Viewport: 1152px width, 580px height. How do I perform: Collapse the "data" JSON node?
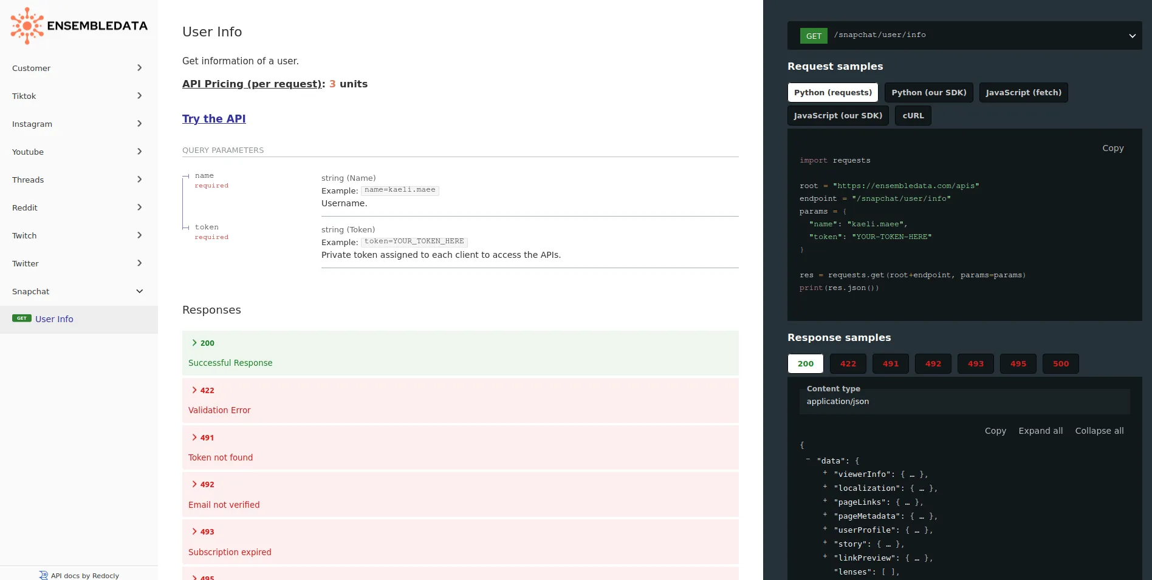click(x=808, y=459)
